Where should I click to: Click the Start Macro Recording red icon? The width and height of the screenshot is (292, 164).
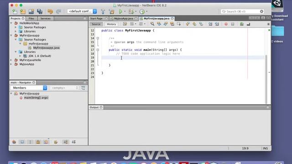tap(226, 24)
